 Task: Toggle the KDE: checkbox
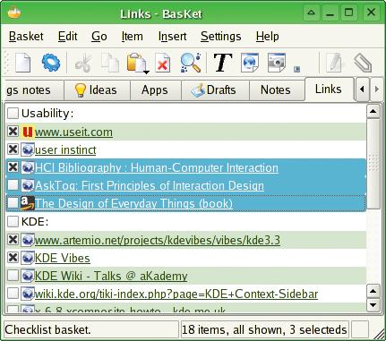pyautogui.click(x=13, y=221)
